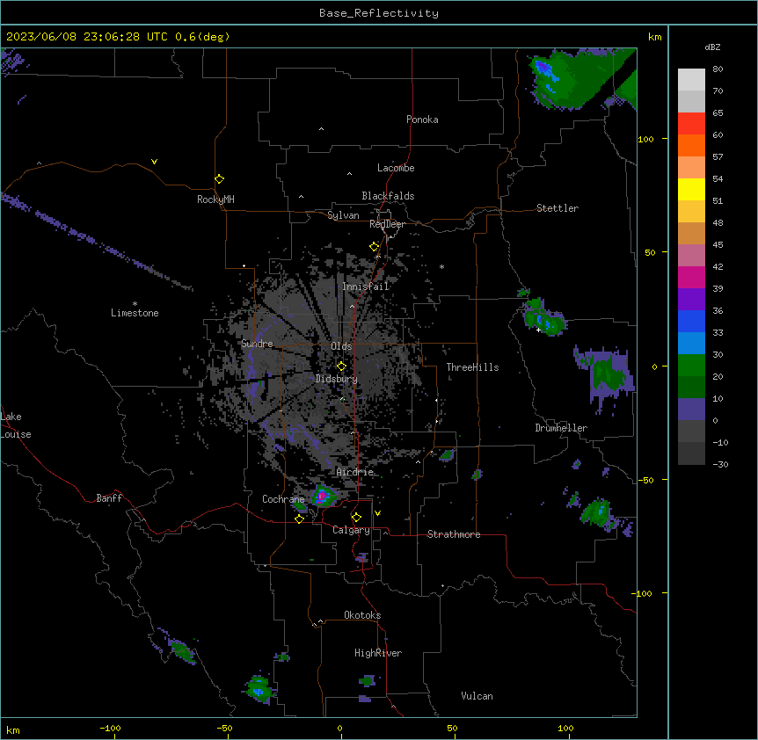Click the yellow diamond marker south of RedDeer
The width and height of the screenshot is (758, 740).
(375, 247)
